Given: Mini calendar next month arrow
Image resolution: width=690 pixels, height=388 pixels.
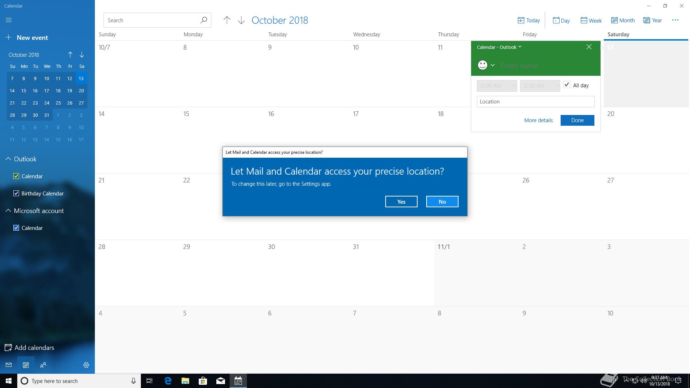Looking at the screenshot, I should (x=82, y=55).
